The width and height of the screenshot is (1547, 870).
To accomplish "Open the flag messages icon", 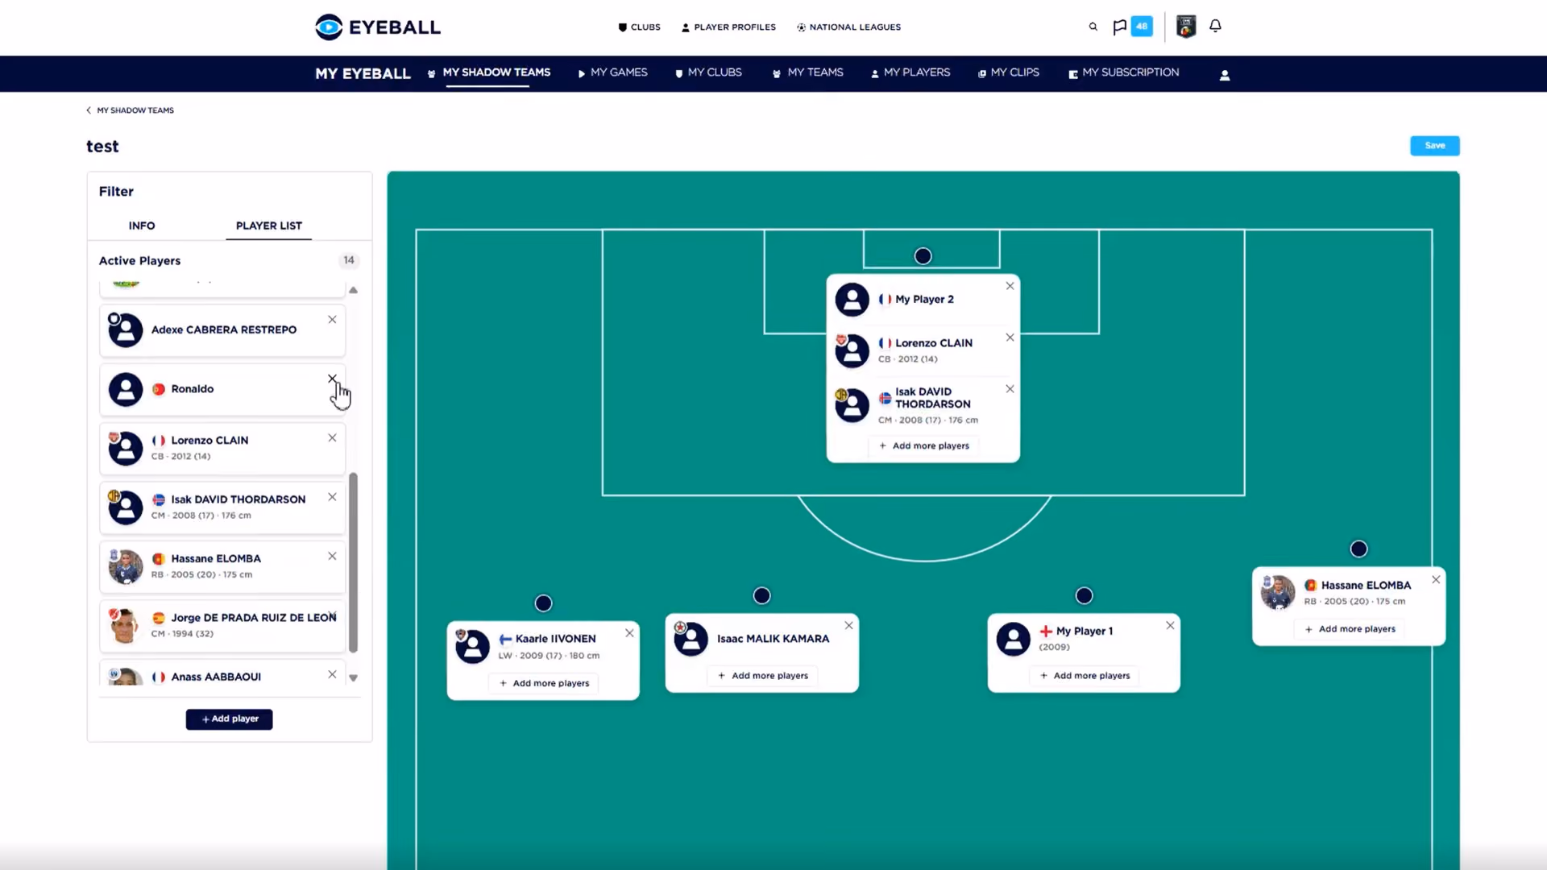I will (x=1119, y=27).
